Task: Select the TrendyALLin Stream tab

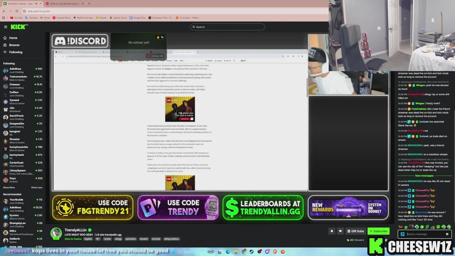Action: (21, 4)
